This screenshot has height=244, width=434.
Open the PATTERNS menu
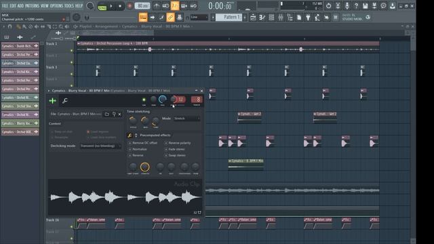[32, 6]
